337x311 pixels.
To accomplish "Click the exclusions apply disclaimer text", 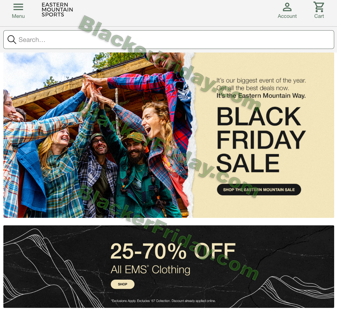I will pos(163,301).
